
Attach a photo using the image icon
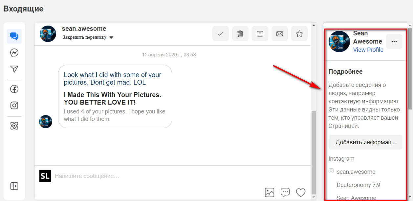pyautogui.click(x=270, y=192)
